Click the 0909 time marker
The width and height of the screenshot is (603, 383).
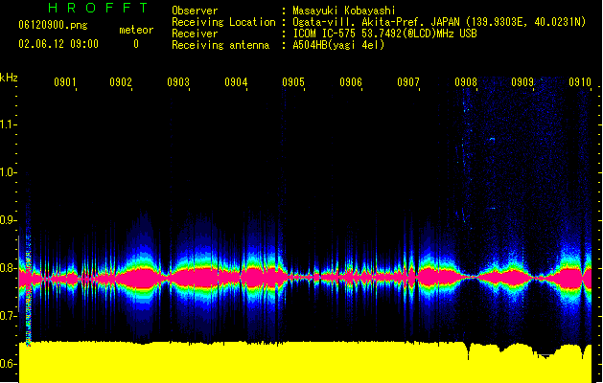[x=522, y=82]
